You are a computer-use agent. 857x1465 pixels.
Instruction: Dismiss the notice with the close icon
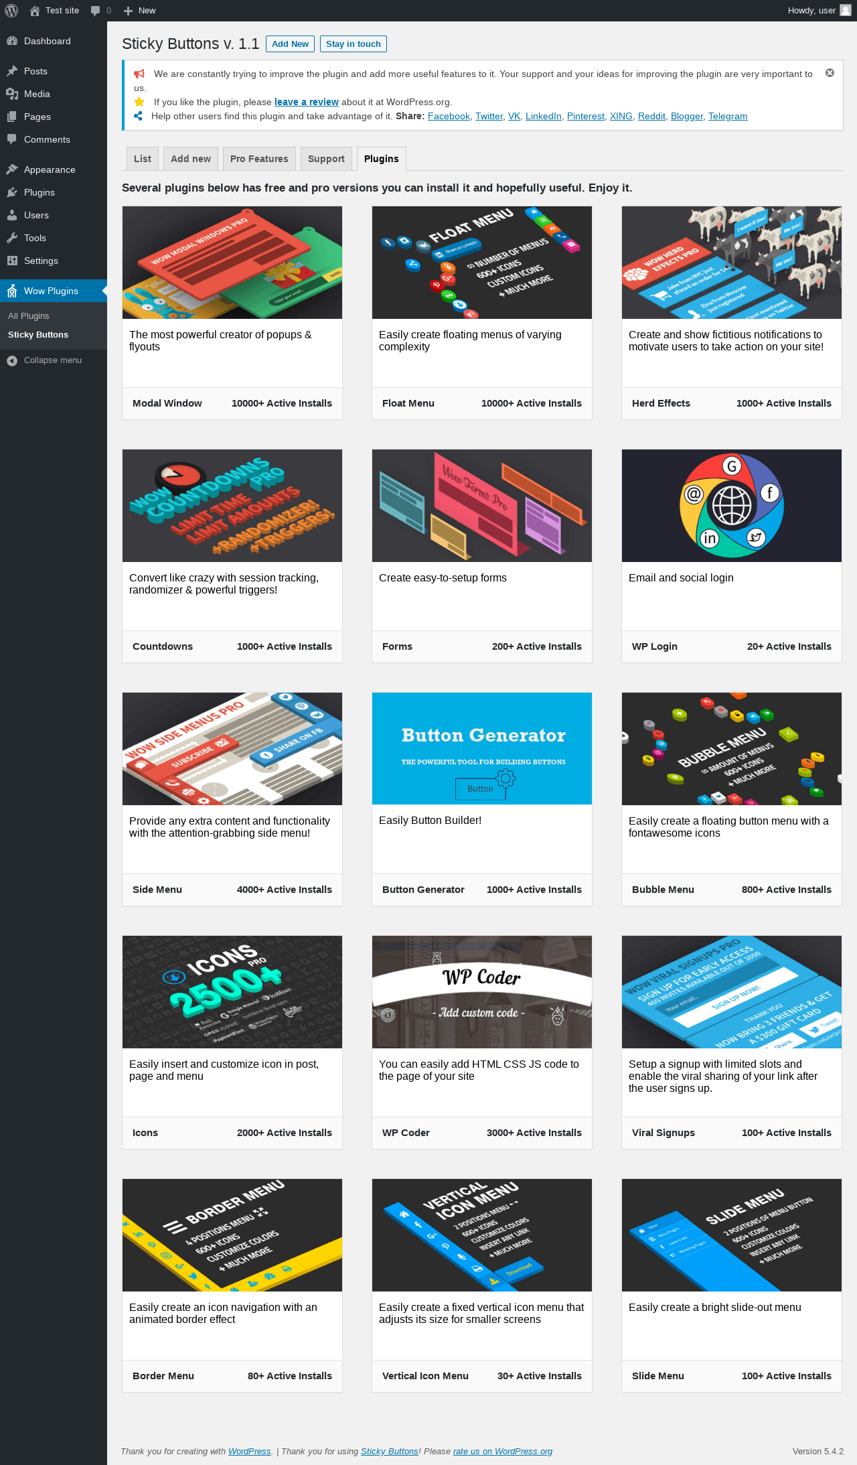(x=830, y=73)
